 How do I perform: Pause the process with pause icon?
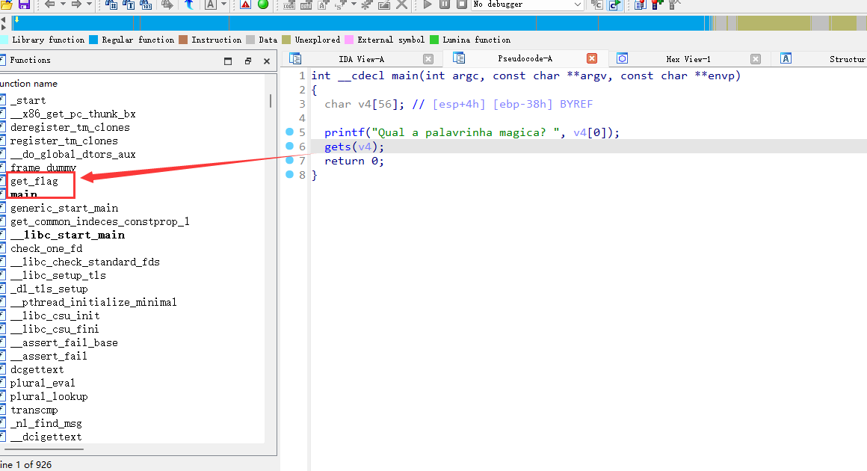tap(445, 4)
